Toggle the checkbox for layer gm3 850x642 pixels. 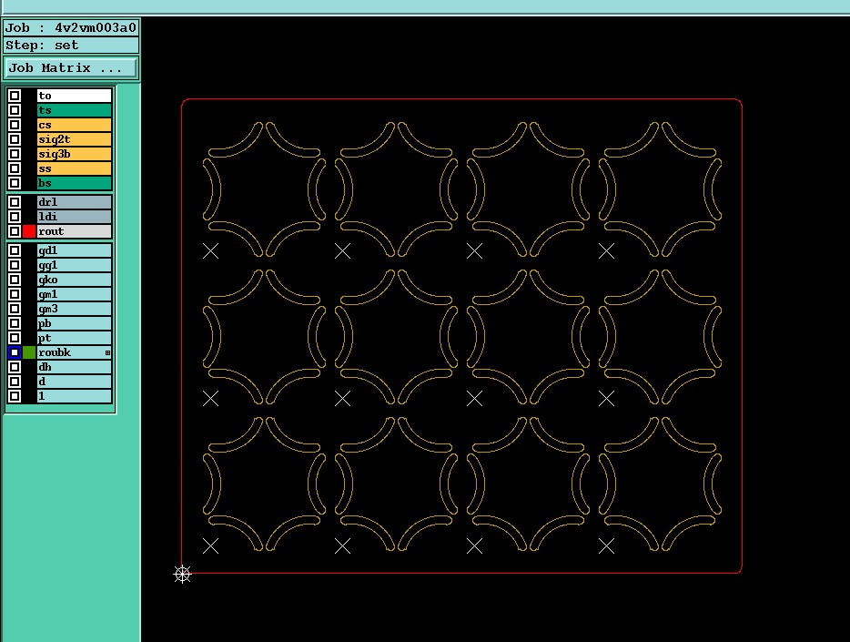click(x=15, y=309)
